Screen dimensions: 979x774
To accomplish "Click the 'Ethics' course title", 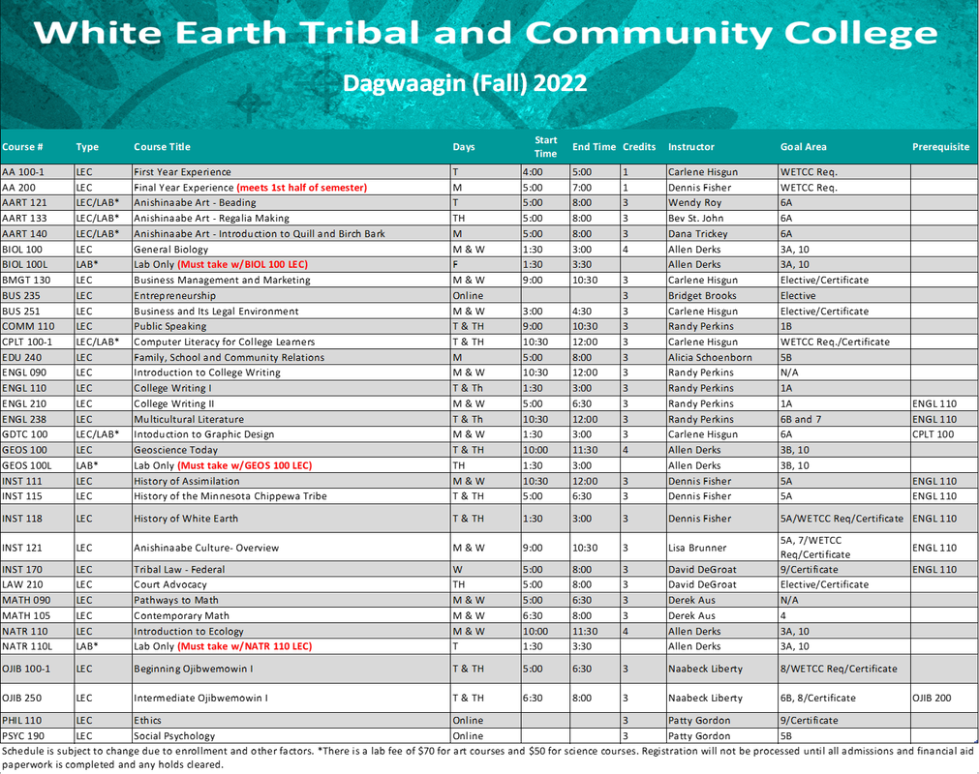I will (147, 721).
